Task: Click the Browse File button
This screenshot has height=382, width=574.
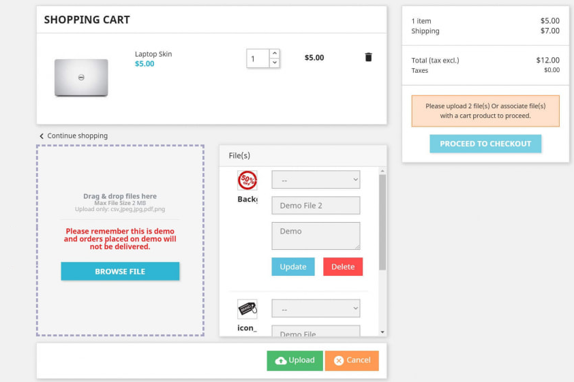Action: [x=120, y=271]
